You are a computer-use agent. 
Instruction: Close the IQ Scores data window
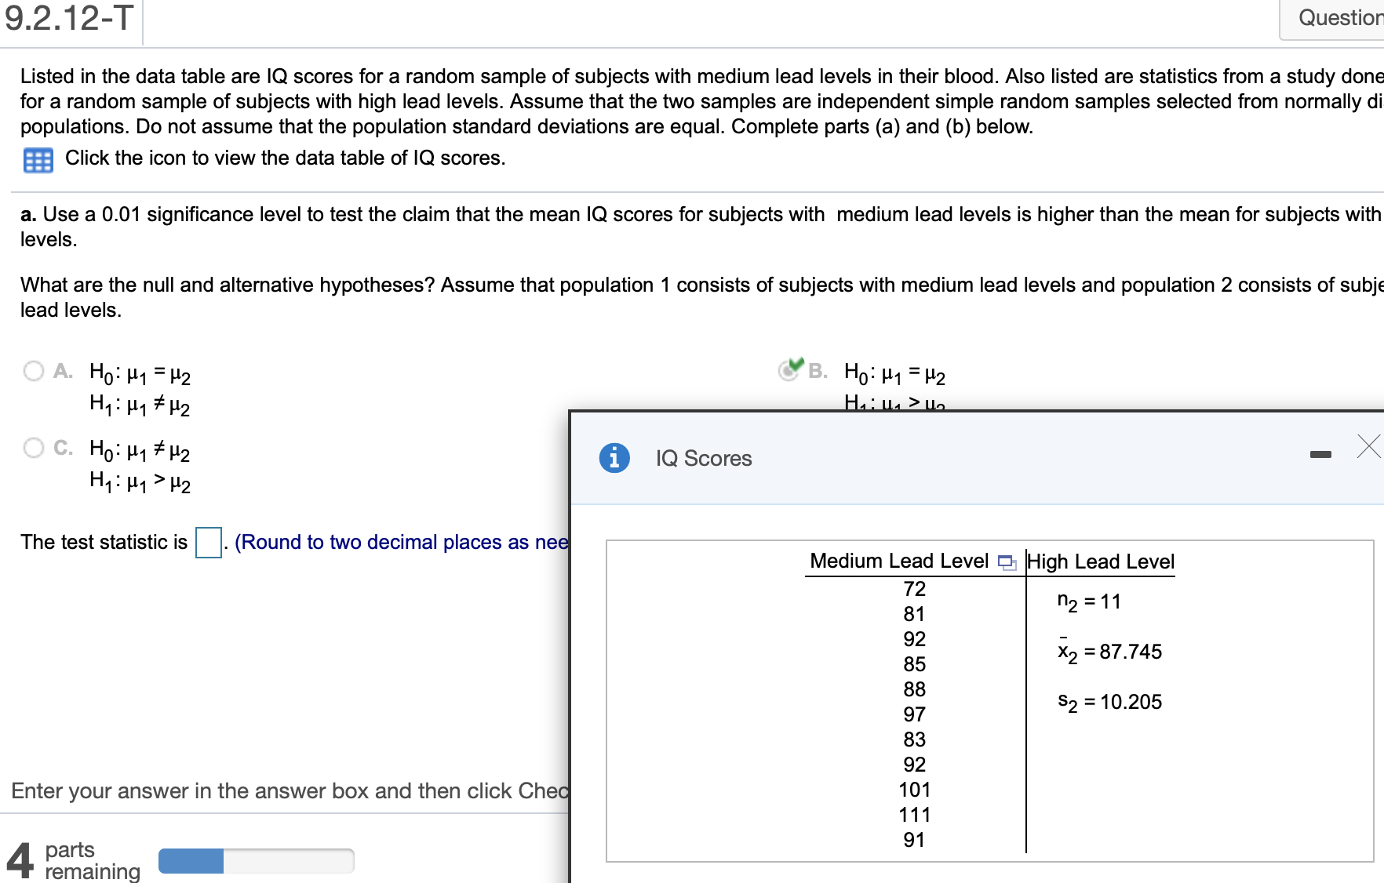point(1369,445)
